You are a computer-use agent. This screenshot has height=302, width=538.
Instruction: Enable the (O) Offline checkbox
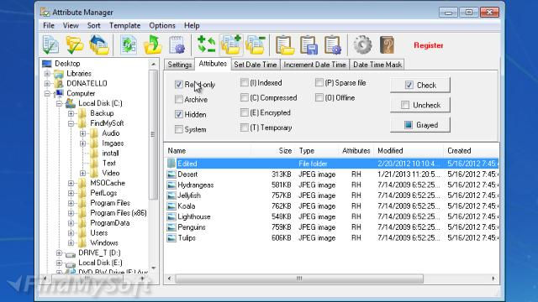click(319, 97)
